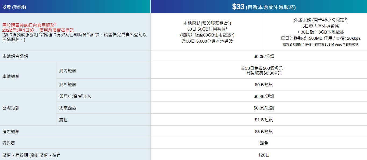Click the 豁免 value for 行政費
The height and width of the screenshot is (160, 367).
[x=264, y=143]
